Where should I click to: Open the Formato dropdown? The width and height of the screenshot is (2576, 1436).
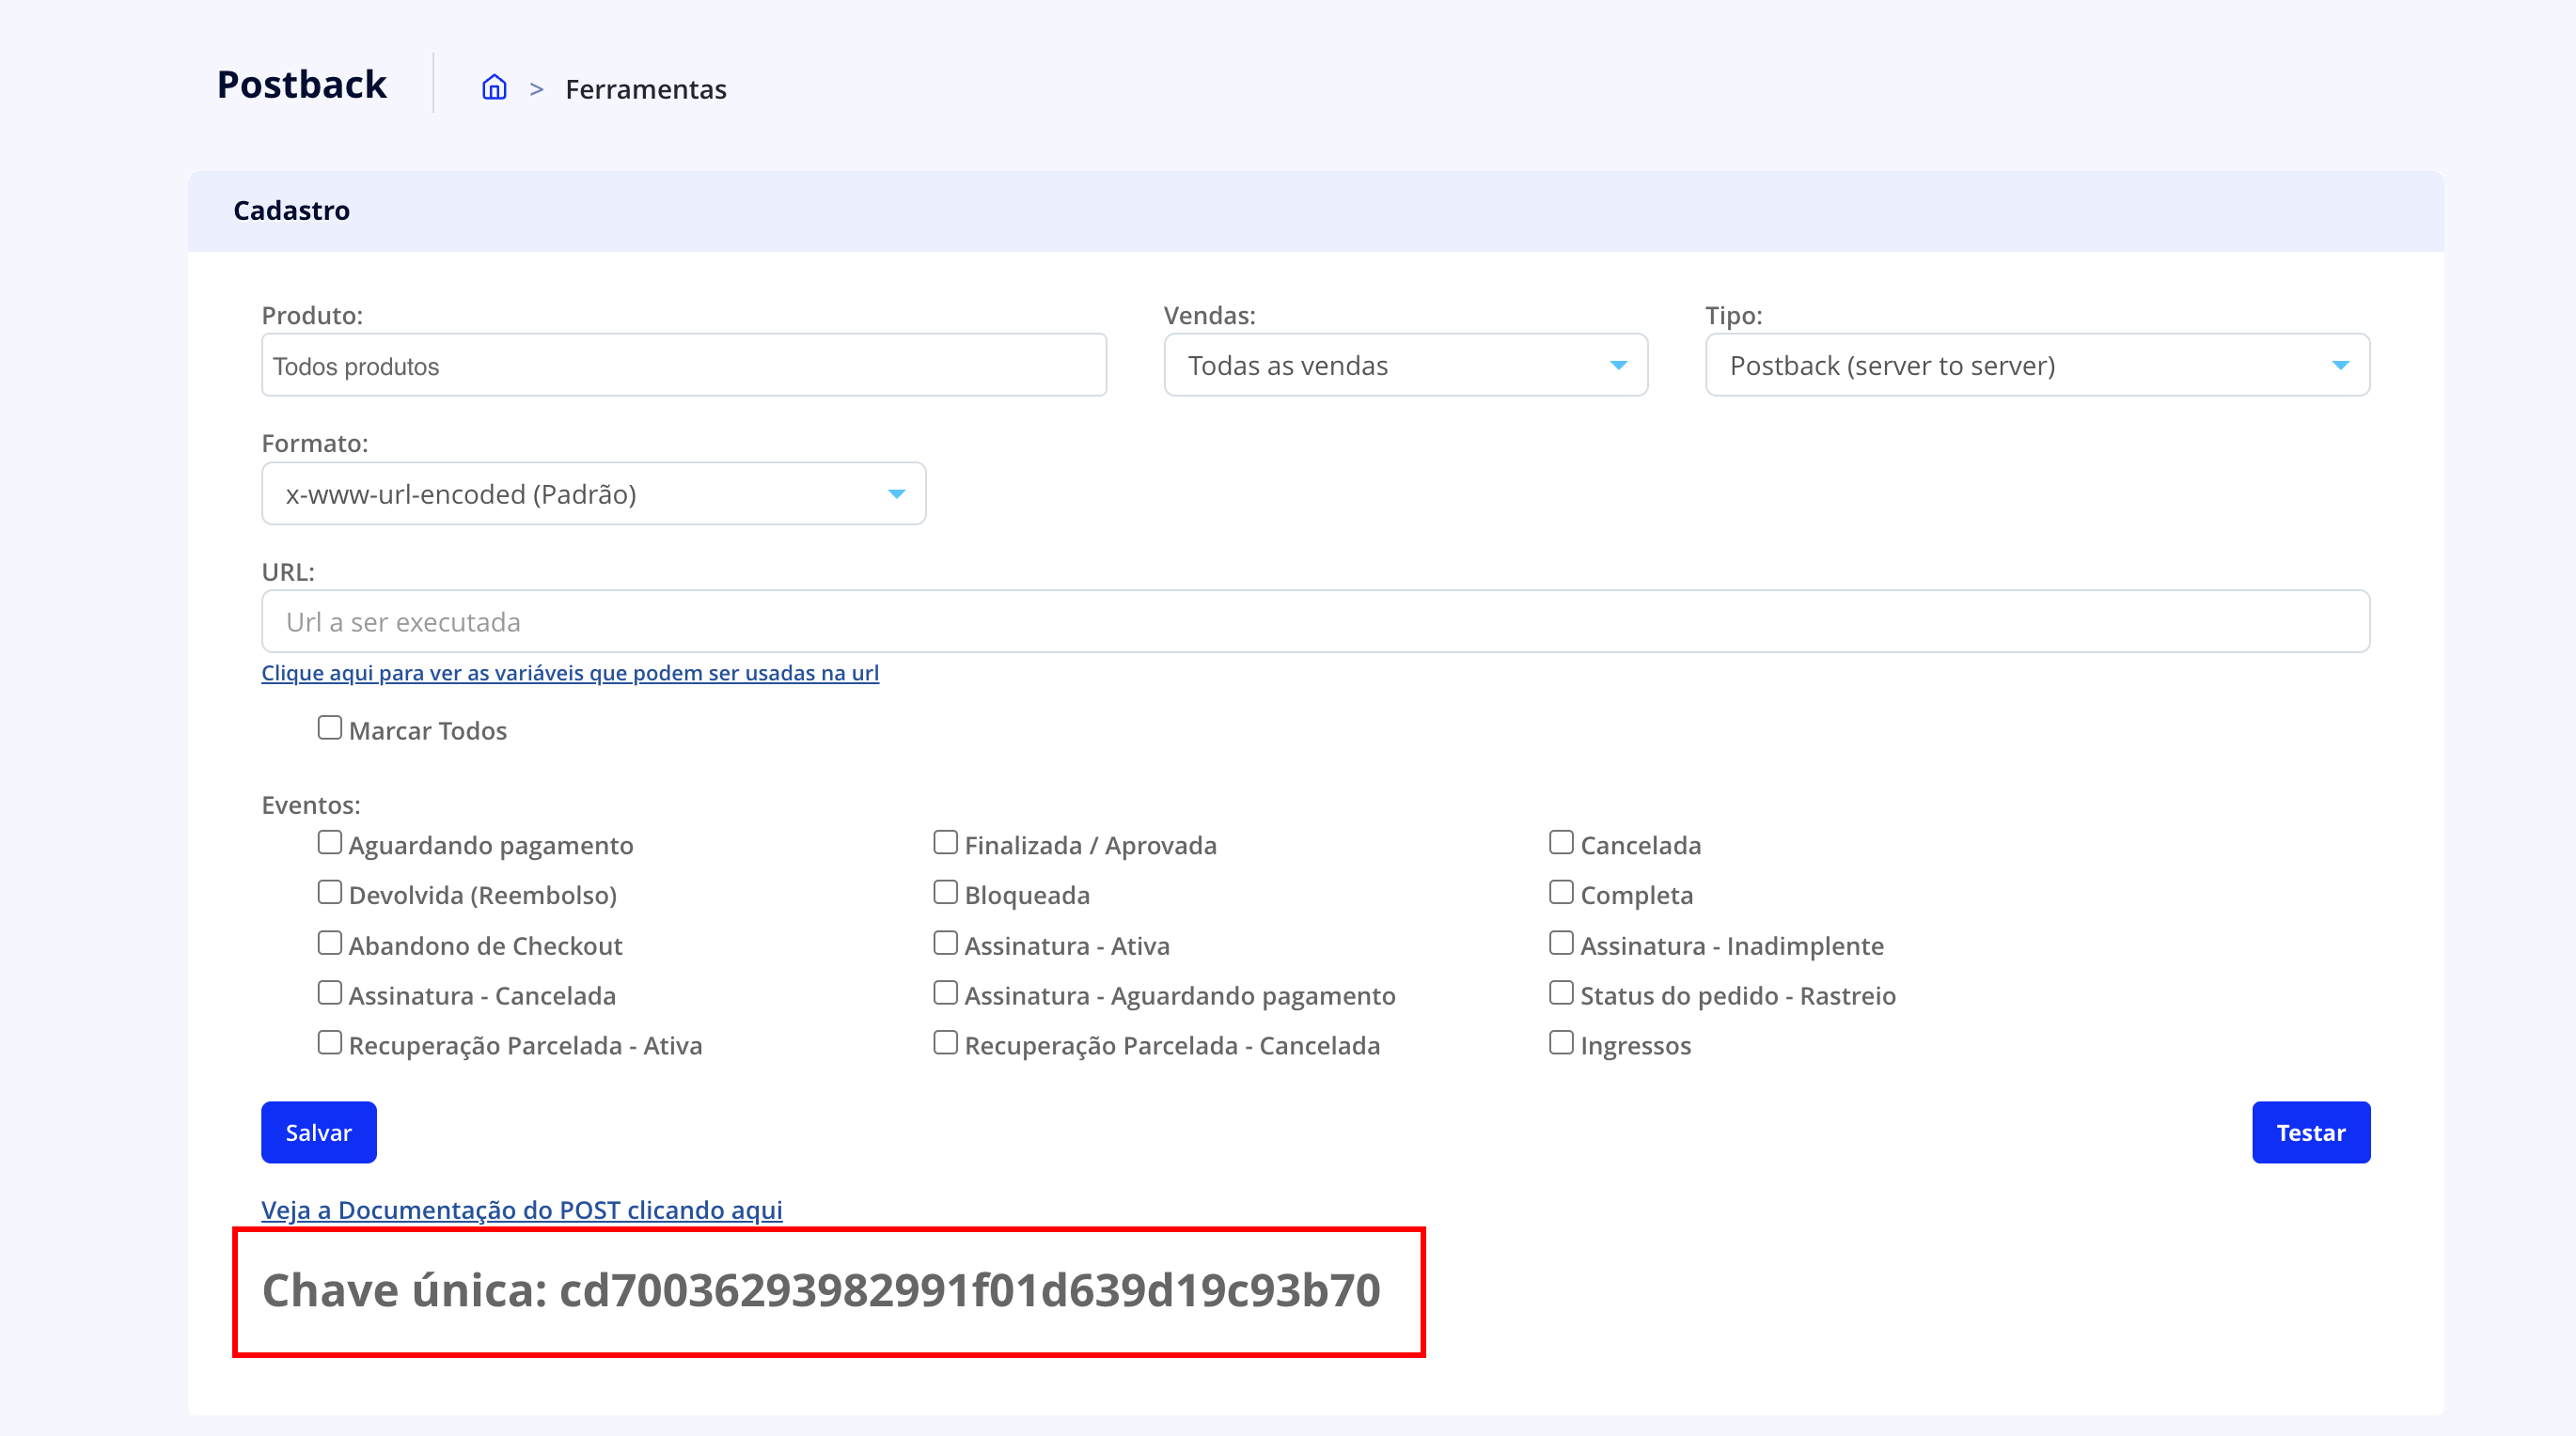pos(593,493)
